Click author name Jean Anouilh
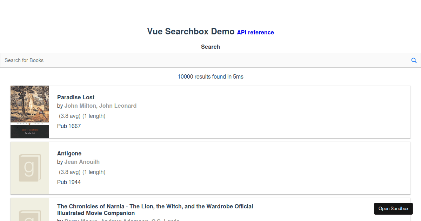Screen dimensions: 421x221 82,162
